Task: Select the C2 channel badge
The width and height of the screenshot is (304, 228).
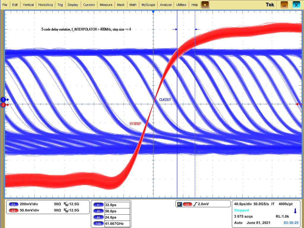Action: (x=13, y=210)
